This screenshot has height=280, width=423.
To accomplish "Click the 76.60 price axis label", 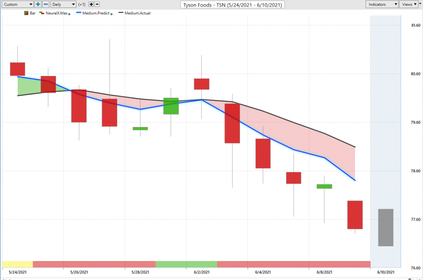I will click(416, 268).
